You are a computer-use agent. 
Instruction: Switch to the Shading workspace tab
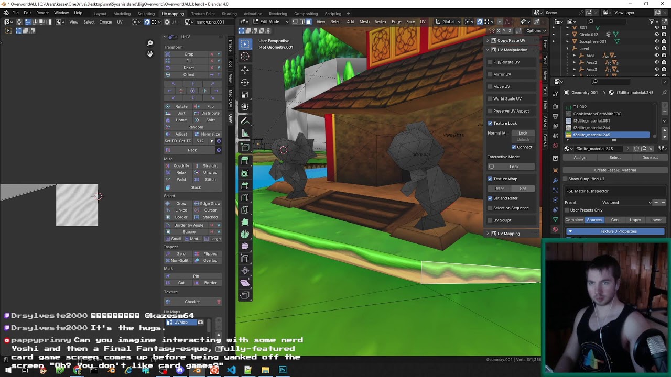click(x=229, y=13)
